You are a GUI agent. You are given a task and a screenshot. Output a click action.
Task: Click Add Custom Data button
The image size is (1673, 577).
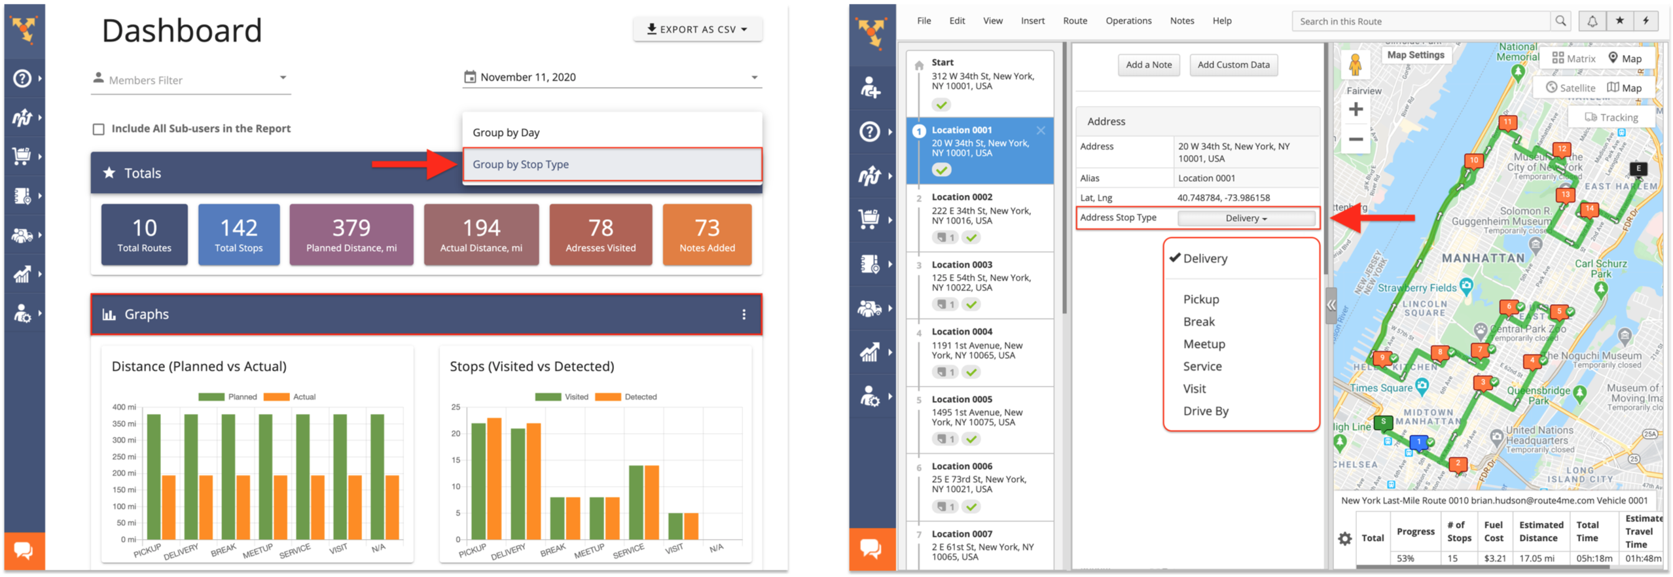pyautogui.click(x=1233, y=65)
